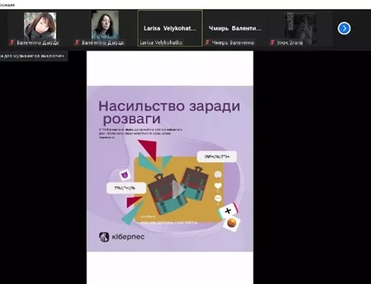Dismiss the звук для музыкантов выключен notification

pyautogui.click(x=34, y=56)
